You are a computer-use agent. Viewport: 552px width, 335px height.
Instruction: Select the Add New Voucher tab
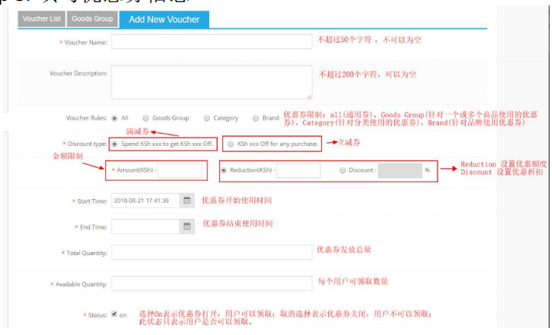click(164, 19)
